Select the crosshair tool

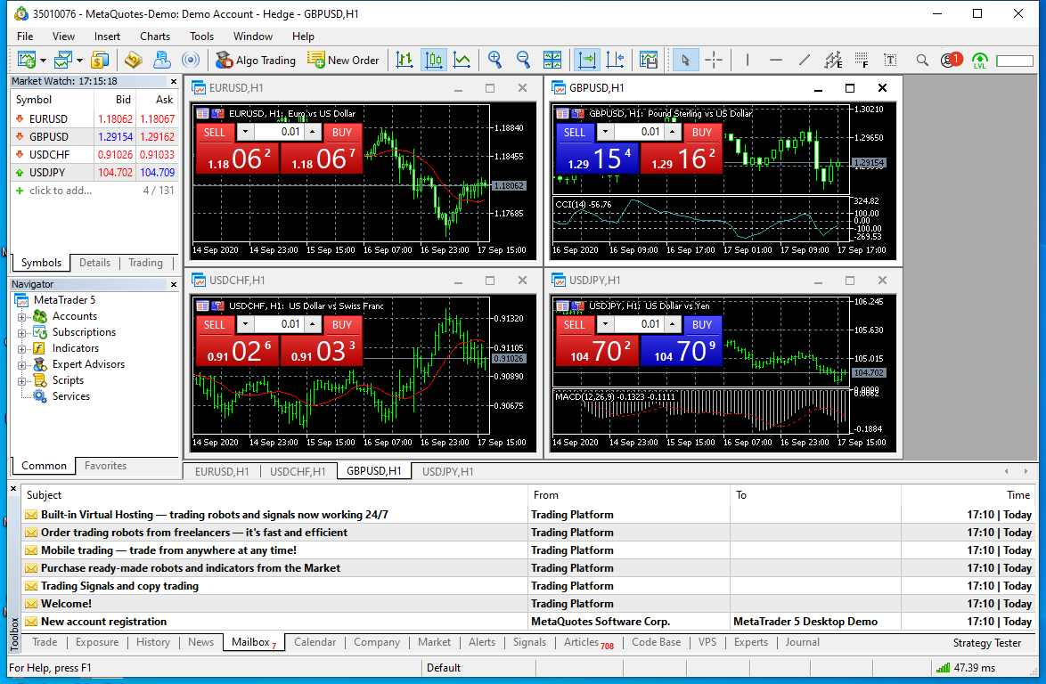tap(714, 60)
